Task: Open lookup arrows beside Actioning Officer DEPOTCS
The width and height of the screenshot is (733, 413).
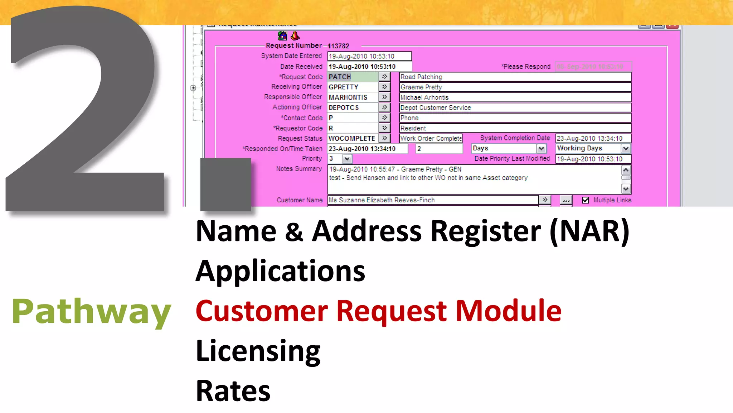Action: point(384,107)
